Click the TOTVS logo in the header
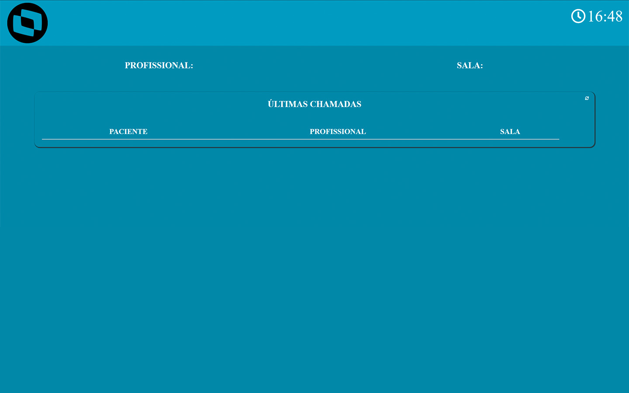The image size is (629, 393). tap(28, 23)
